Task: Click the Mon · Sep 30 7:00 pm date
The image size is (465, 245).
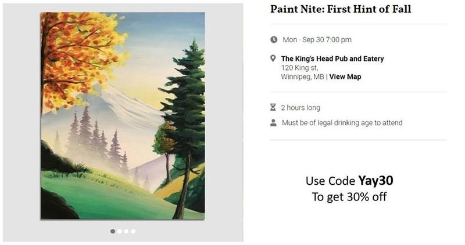Action: pyautogui.click(x=317, y=40)
